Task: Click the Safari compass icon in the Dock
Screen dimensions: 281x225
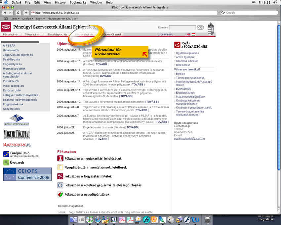Action: click(98, 220)
